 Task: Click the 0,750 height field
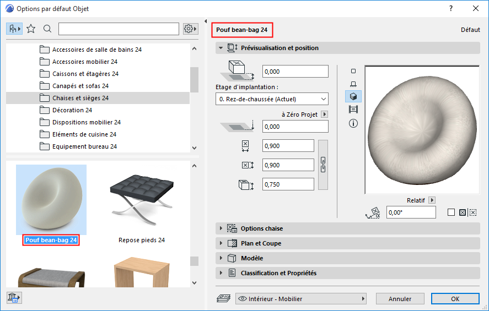288,184
